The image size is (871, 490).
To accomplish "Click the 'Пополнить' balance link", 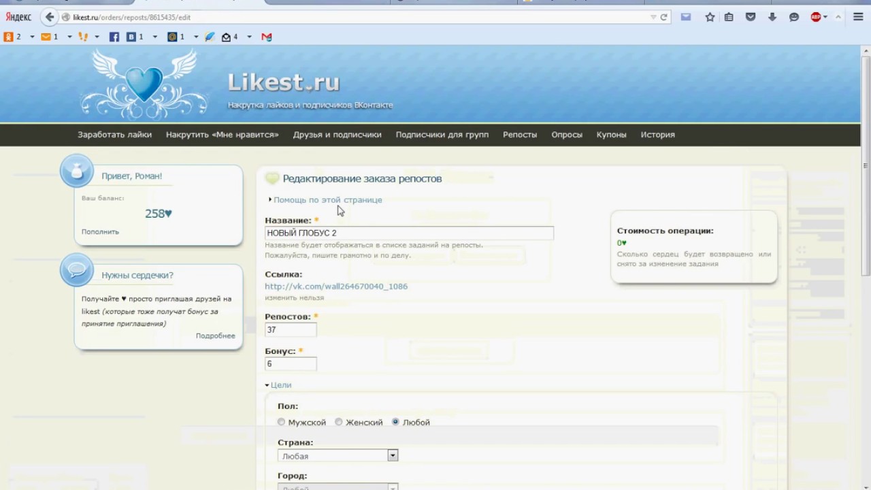I will tap(100, 232).
